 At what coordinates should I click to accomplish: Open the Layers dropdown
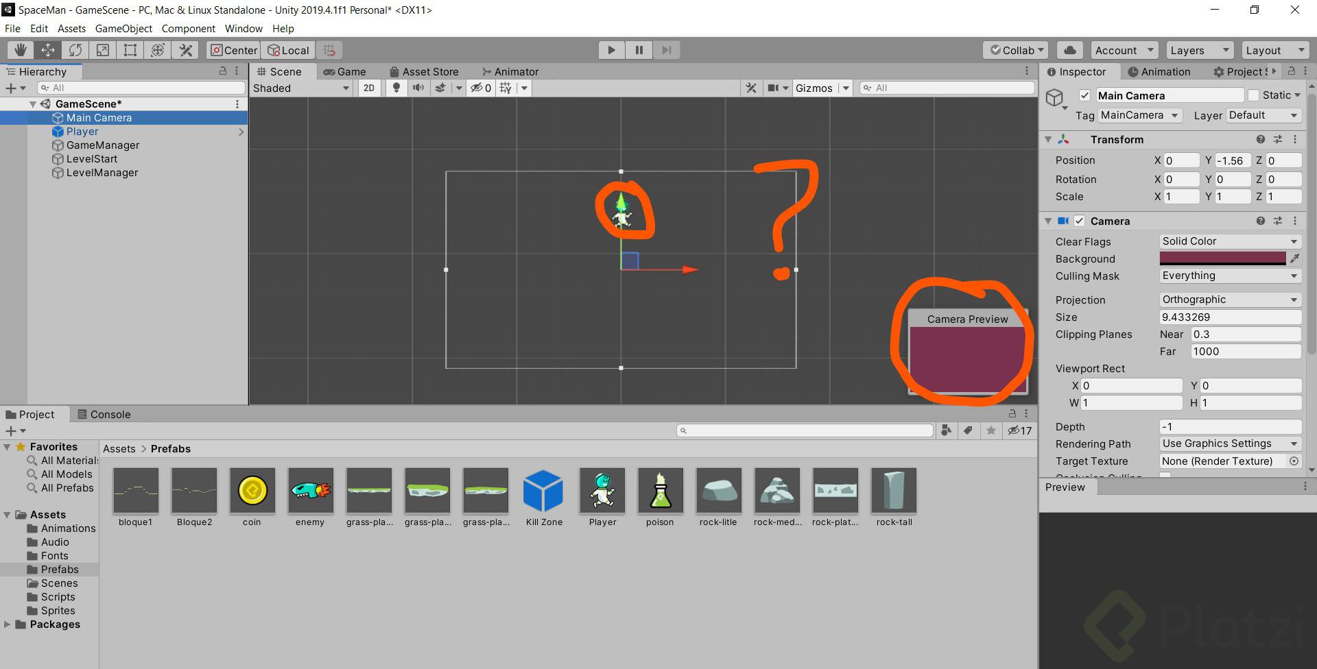1199,50
